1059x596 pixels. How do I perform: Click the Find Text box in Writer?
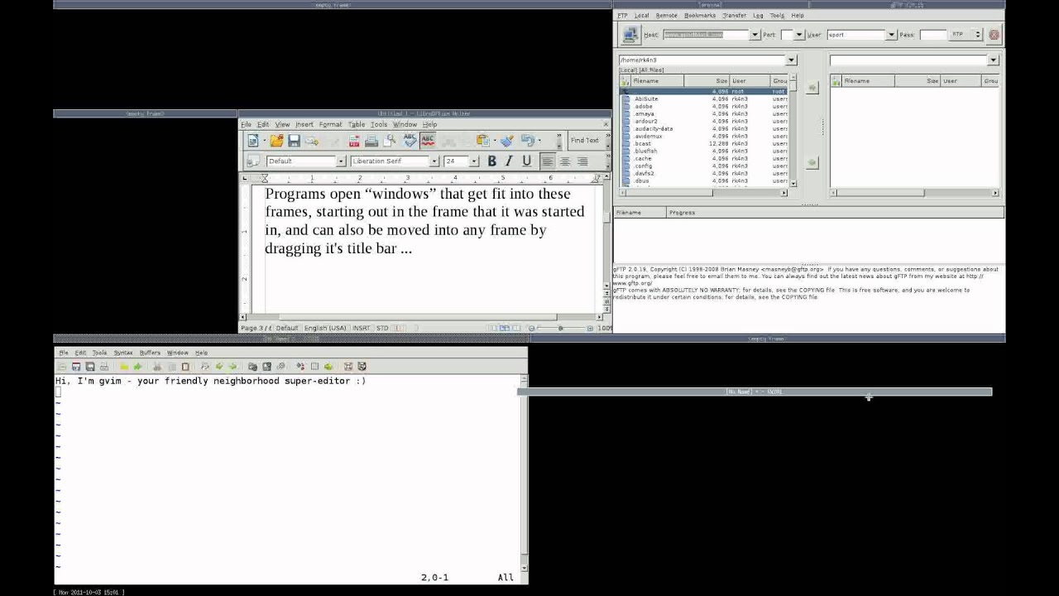[586, 141]
